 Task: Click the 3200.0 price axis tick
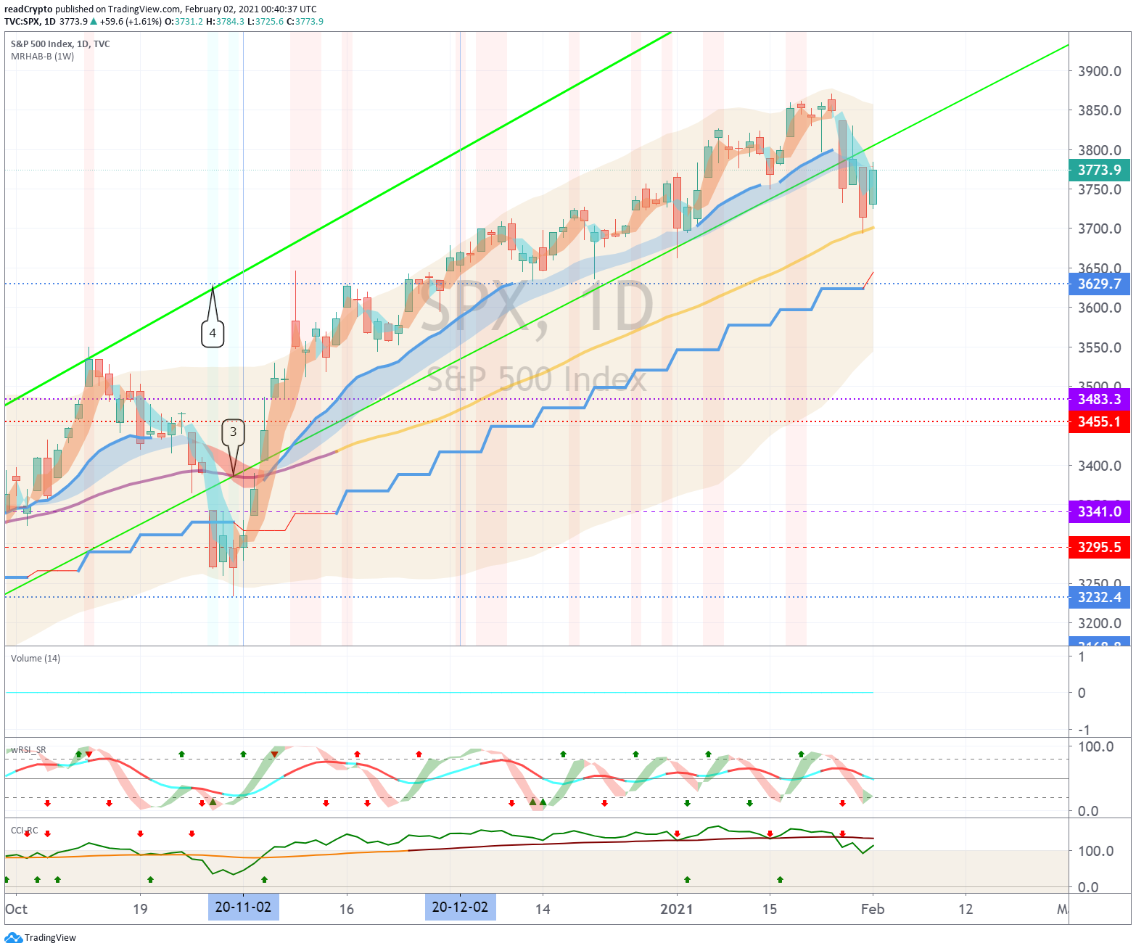tap(1100, 623)
